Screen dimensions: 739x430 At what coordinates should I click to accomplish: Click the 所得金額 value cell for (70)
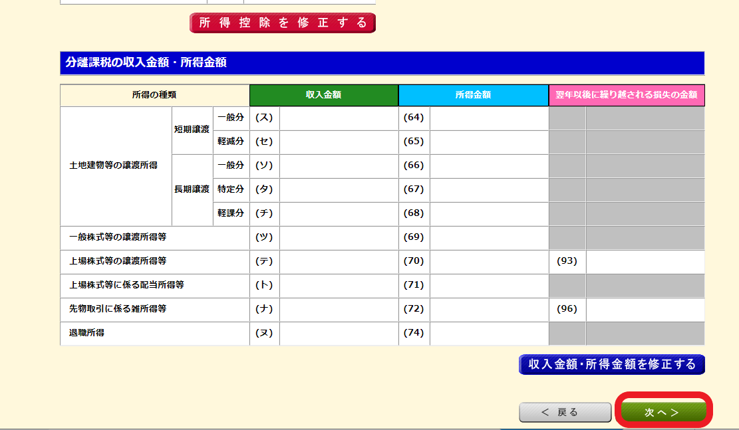(x=489, y=262)
